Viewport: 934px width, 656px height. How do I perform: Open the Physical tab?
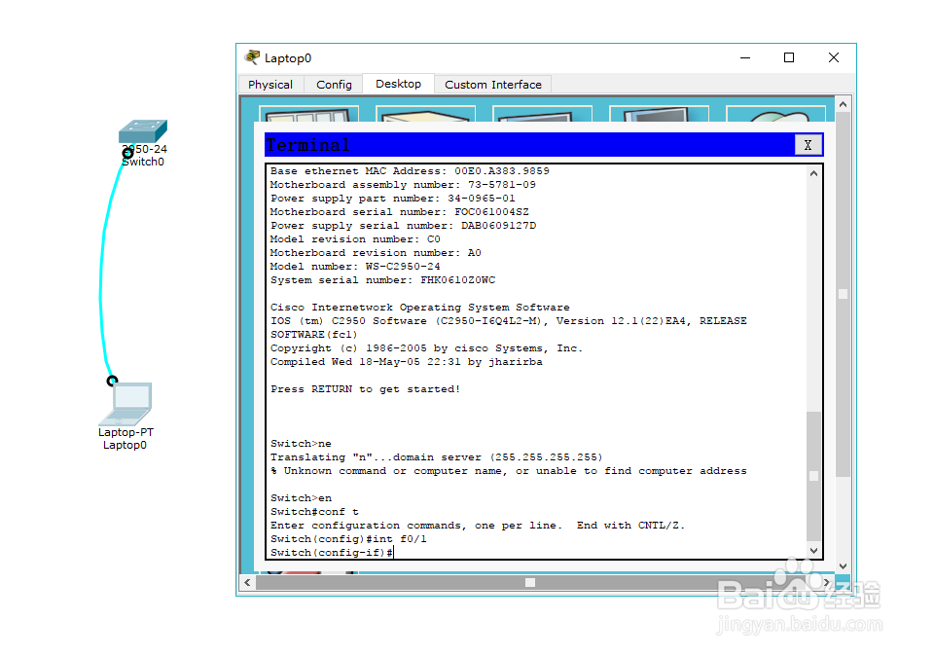[x=270, y=85]
